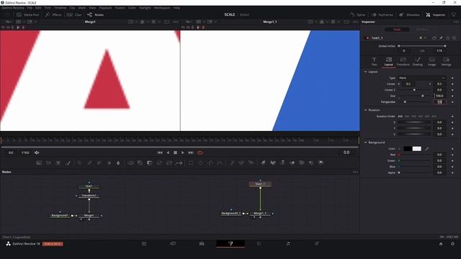The image size is (461, 259).
Task: Select the Ellipse mask tool in toolbar
Action: [x=200, y=163]
